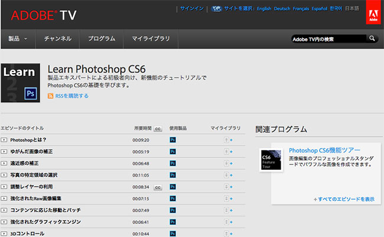Click the 使用製品 column header
The image size is (384, 237).
click(178, 129)
